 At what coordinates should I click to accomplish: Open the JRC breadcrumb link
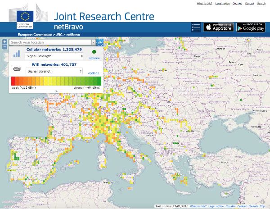[58, 35]
